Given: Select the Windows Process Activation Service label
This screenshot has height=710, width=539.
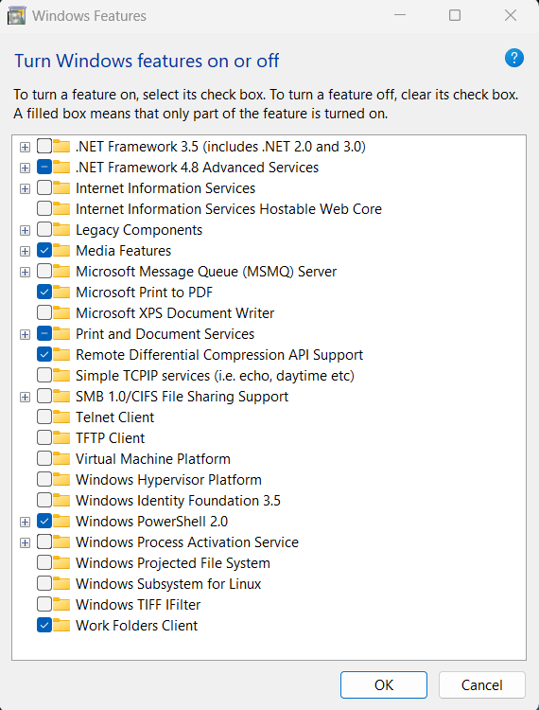Looking at the screenshot, I should point(187,542).
